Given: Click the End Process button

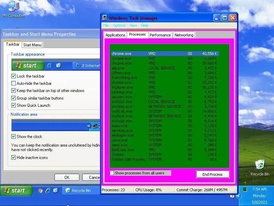Looking at the screenshot, I should coord(212,174).
